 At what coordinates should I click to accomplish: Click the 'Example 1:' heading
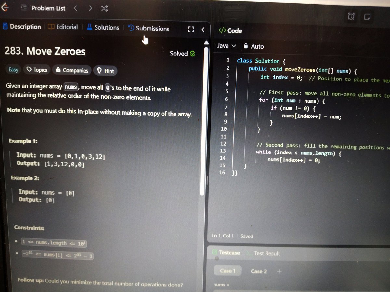point(23,141)
